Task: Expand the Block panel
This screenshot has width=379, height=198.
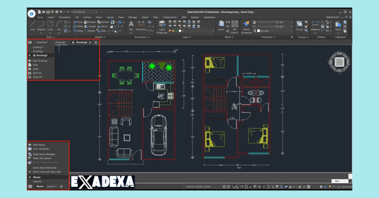Action: click(x=229, y=37)
